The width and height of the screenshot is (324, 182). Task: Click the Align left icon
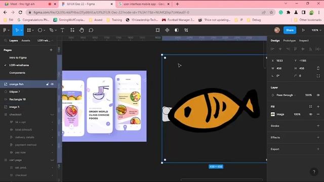point(272,49)
